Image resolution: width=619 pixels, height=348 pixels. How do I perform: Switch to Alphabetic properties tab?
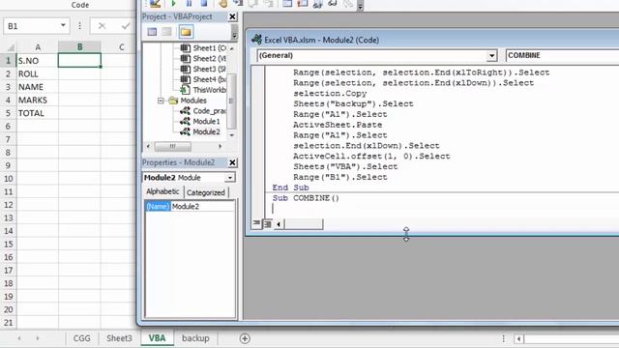click(x=162, y=191)
